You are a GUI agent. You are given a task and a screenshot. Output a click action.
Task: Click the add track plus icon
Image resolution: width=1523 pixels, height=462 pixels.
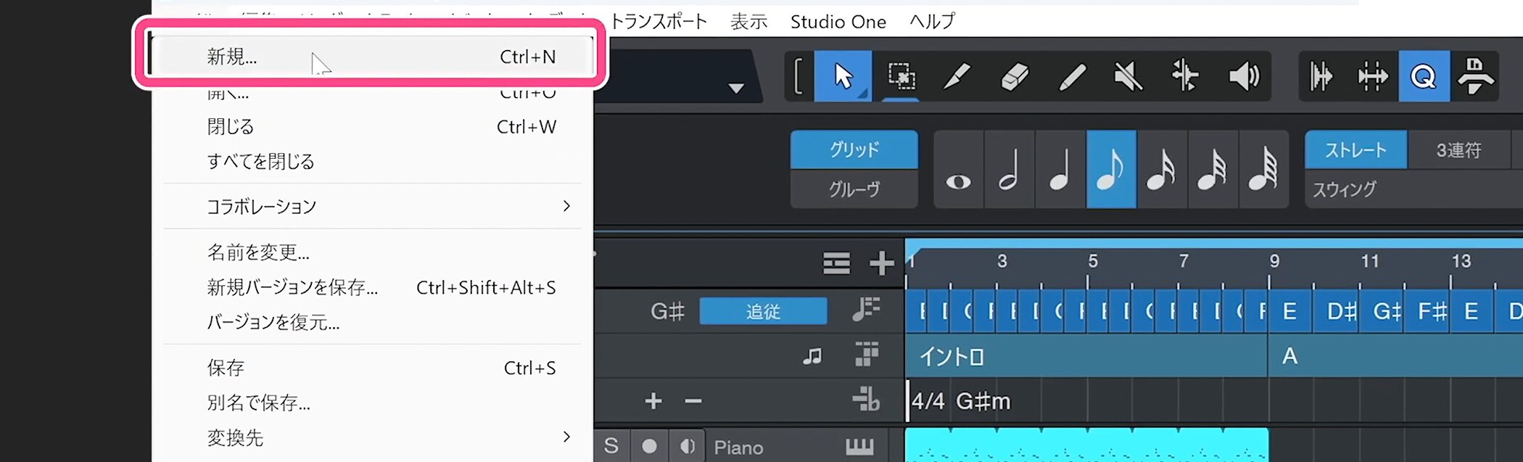pyautogui.click(x=881, y=263)
